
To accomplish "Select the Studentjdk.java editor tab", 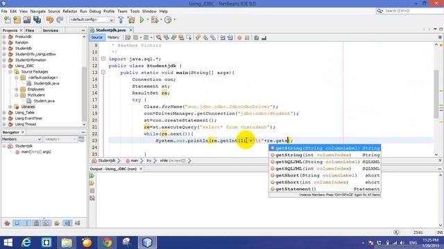I will [110, 30].
